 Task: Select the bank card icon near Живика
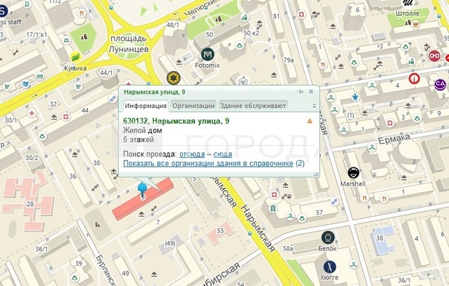coord(40,76)
